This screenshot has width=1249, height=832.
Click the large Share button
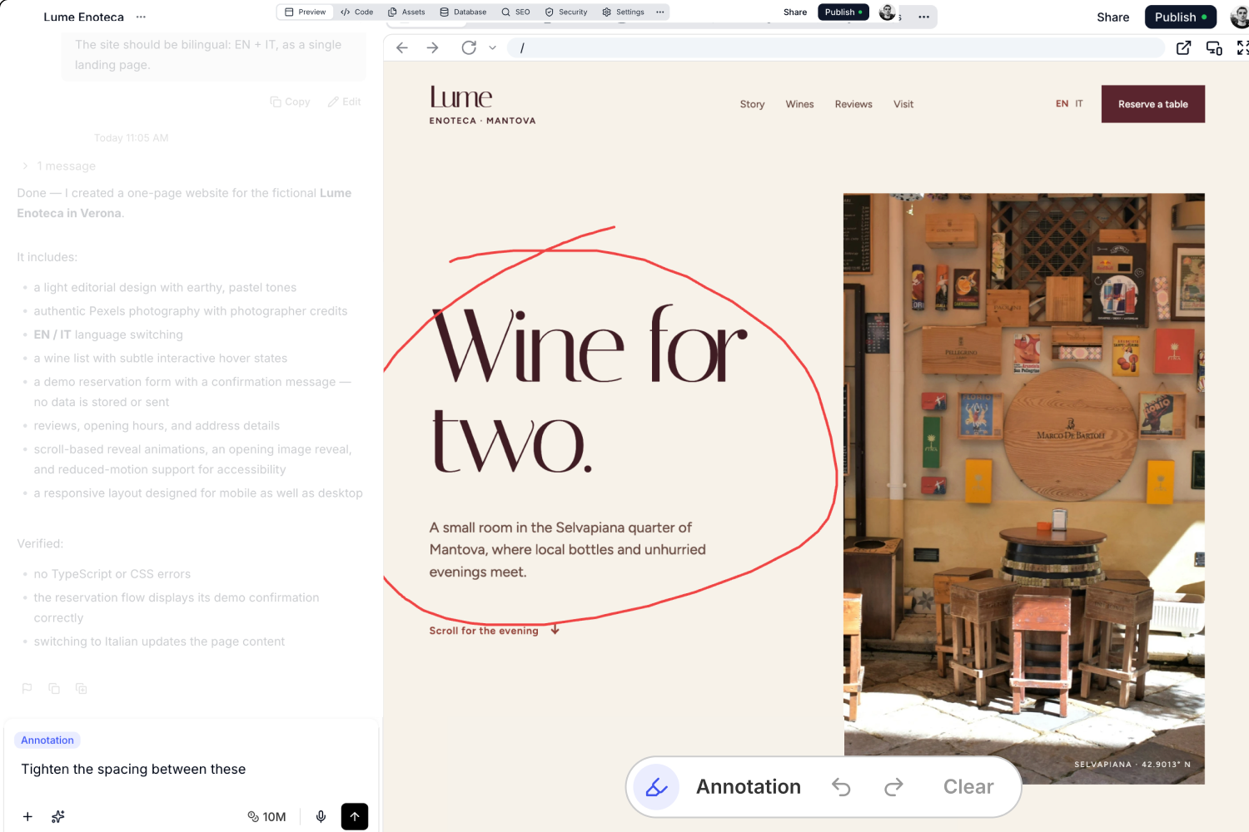point(1112,17)
